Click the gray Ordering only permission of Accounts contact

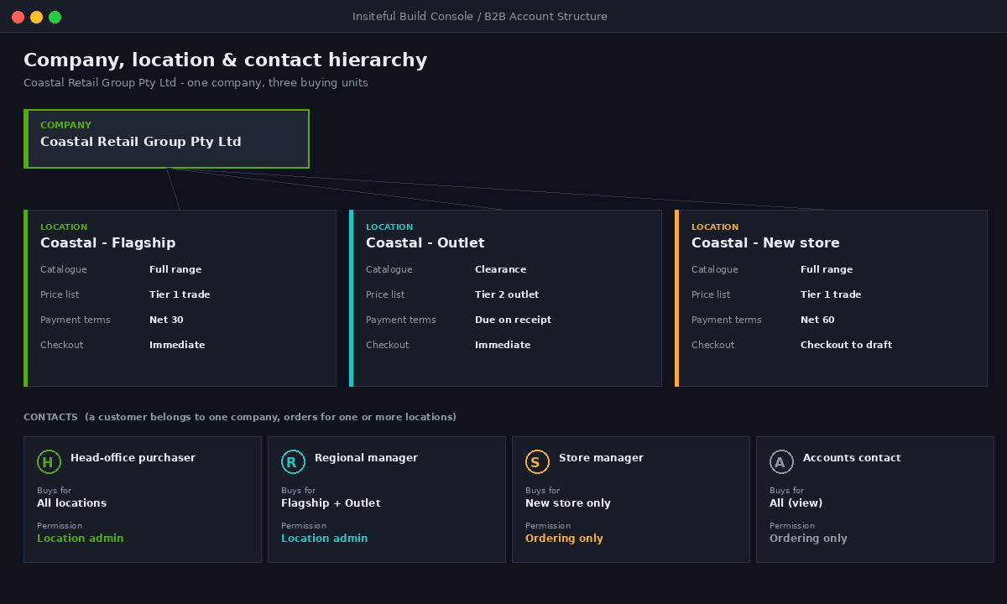808,539
